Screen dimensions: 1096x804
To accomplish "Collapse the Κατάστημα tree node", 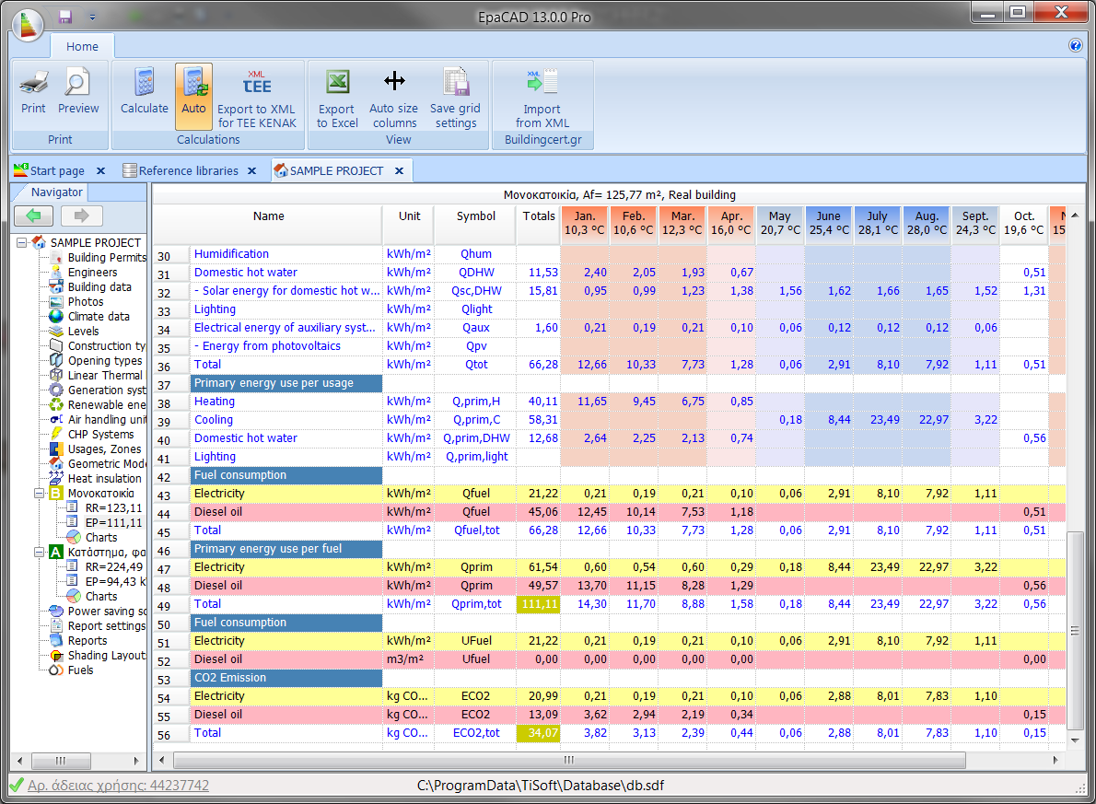I will tap(40, 553).
